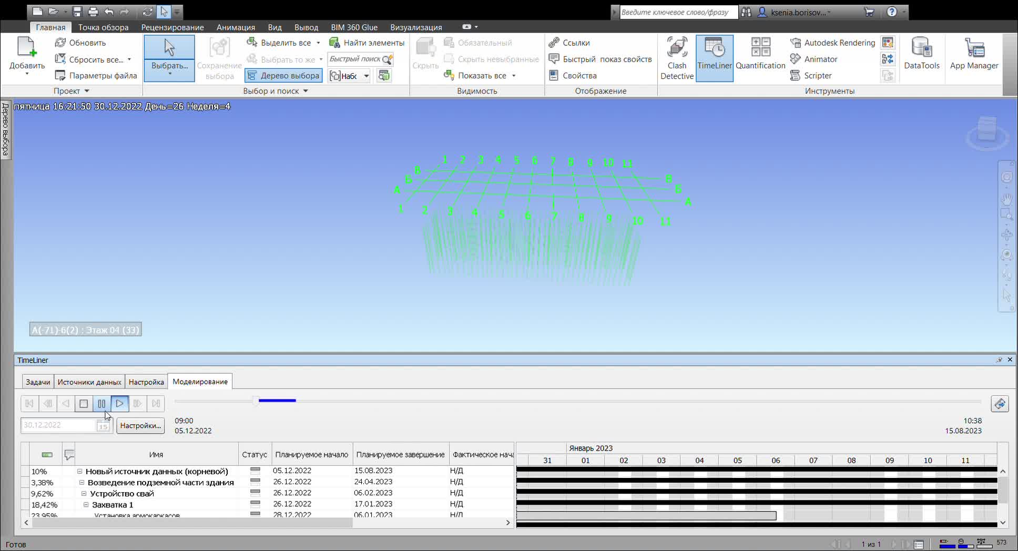Toggle the TimeLiner window button

click(x=714, y=58)
